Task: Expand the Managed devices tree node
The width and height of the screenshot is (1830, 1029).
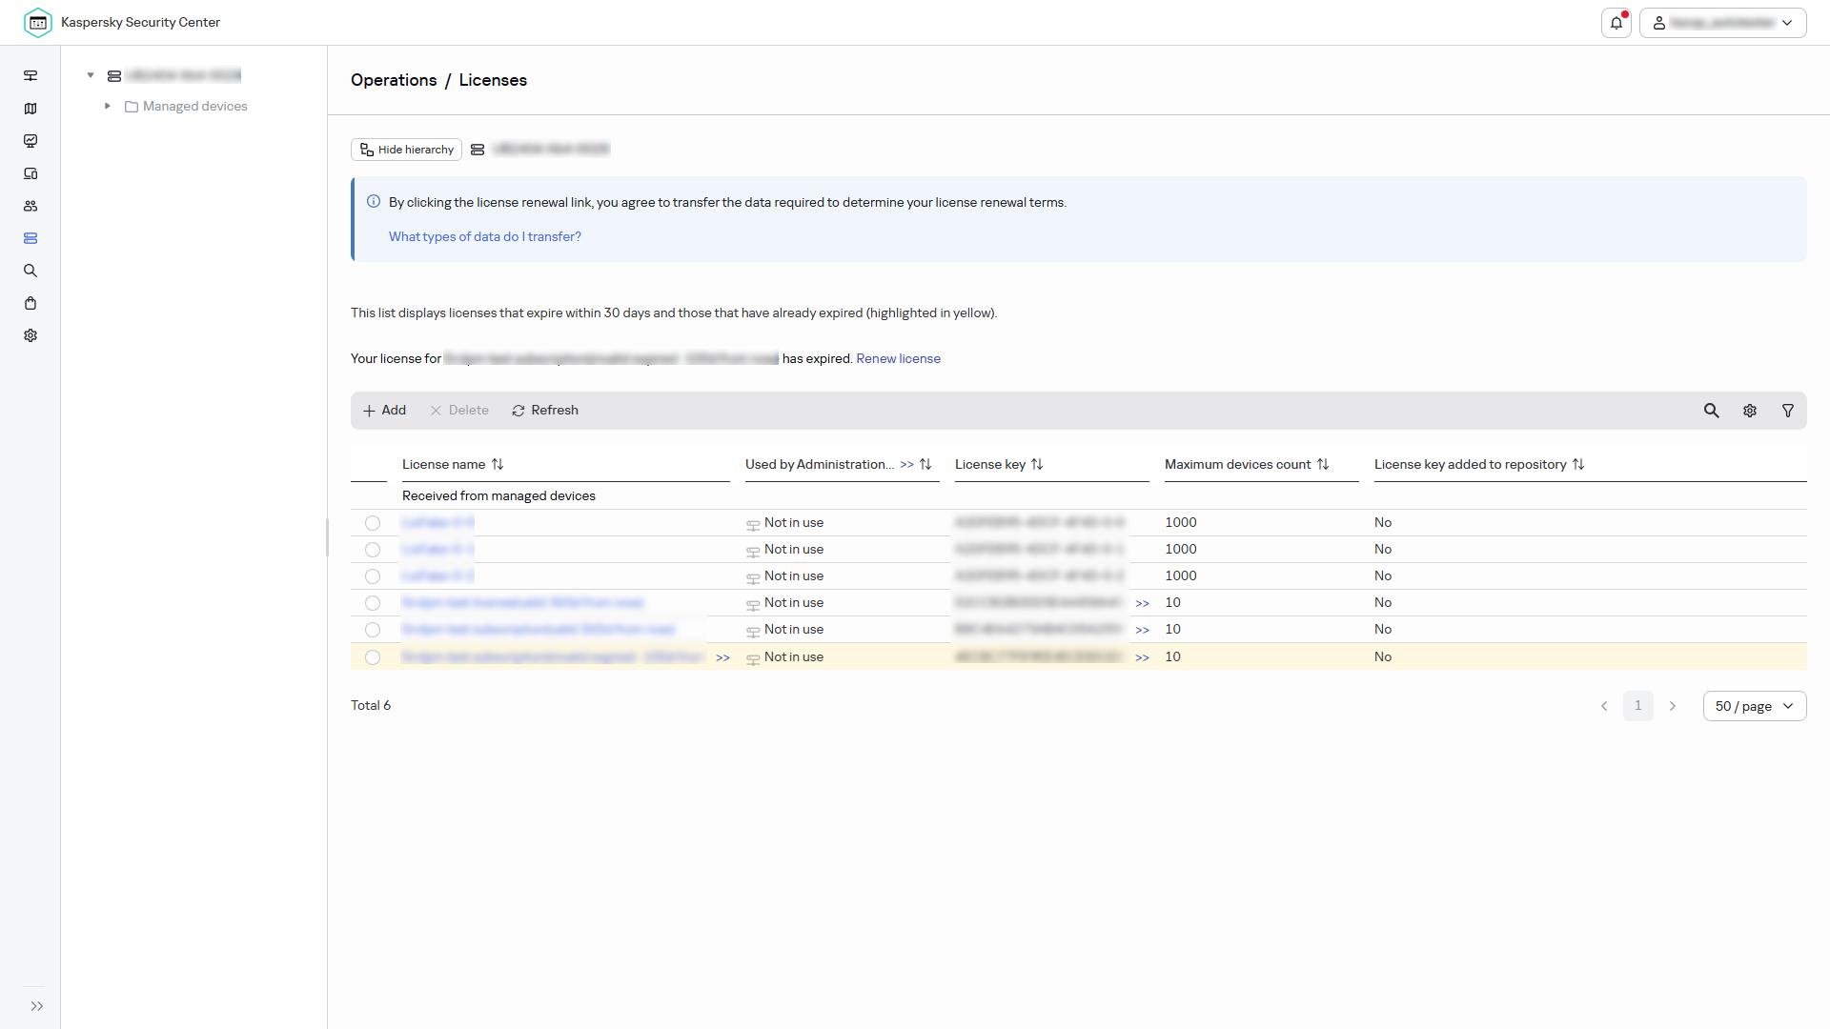Action: tap(108, 106)
